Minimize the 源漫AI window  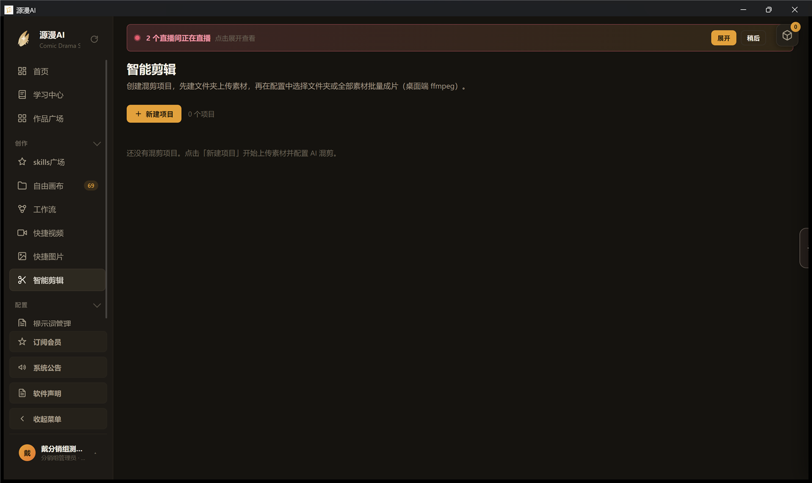[743, 10]
